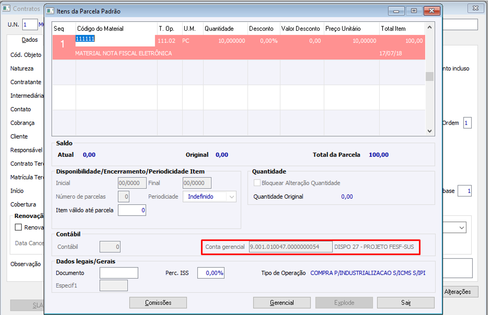Click the Gerencial button
The height and width of the screenshot is (315, 488).
point(282,302)
